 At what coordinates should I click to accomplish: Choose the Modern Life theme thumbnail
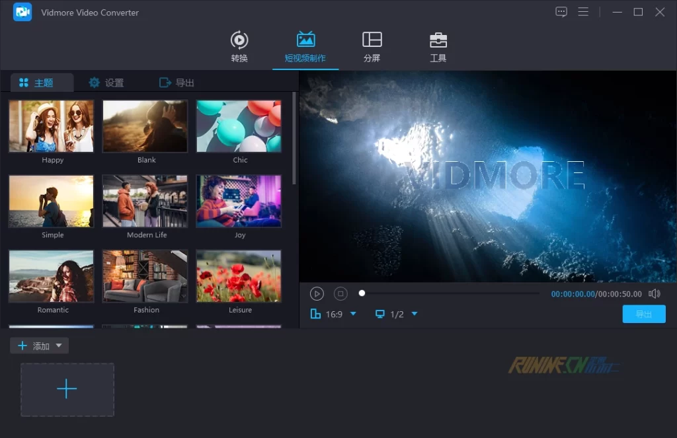[145, 201]
